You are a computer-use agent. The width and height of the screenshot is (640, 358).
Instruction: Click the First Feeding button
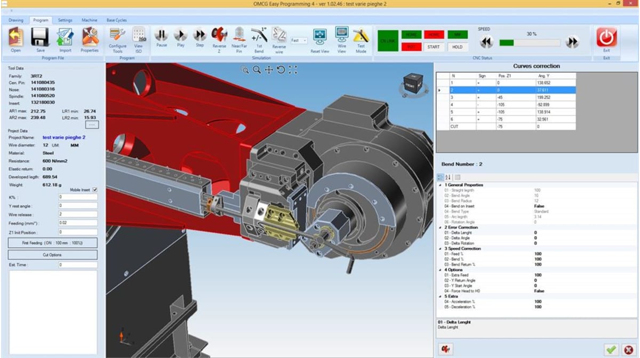coord(52,243)
